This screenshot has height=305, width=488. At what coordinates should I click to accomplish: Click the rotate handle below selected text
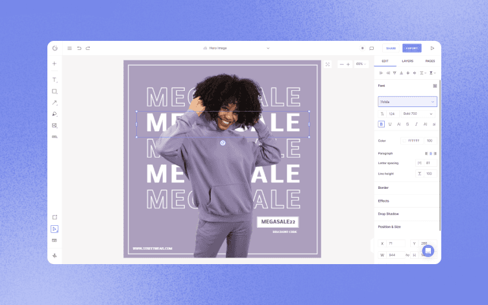223,143
